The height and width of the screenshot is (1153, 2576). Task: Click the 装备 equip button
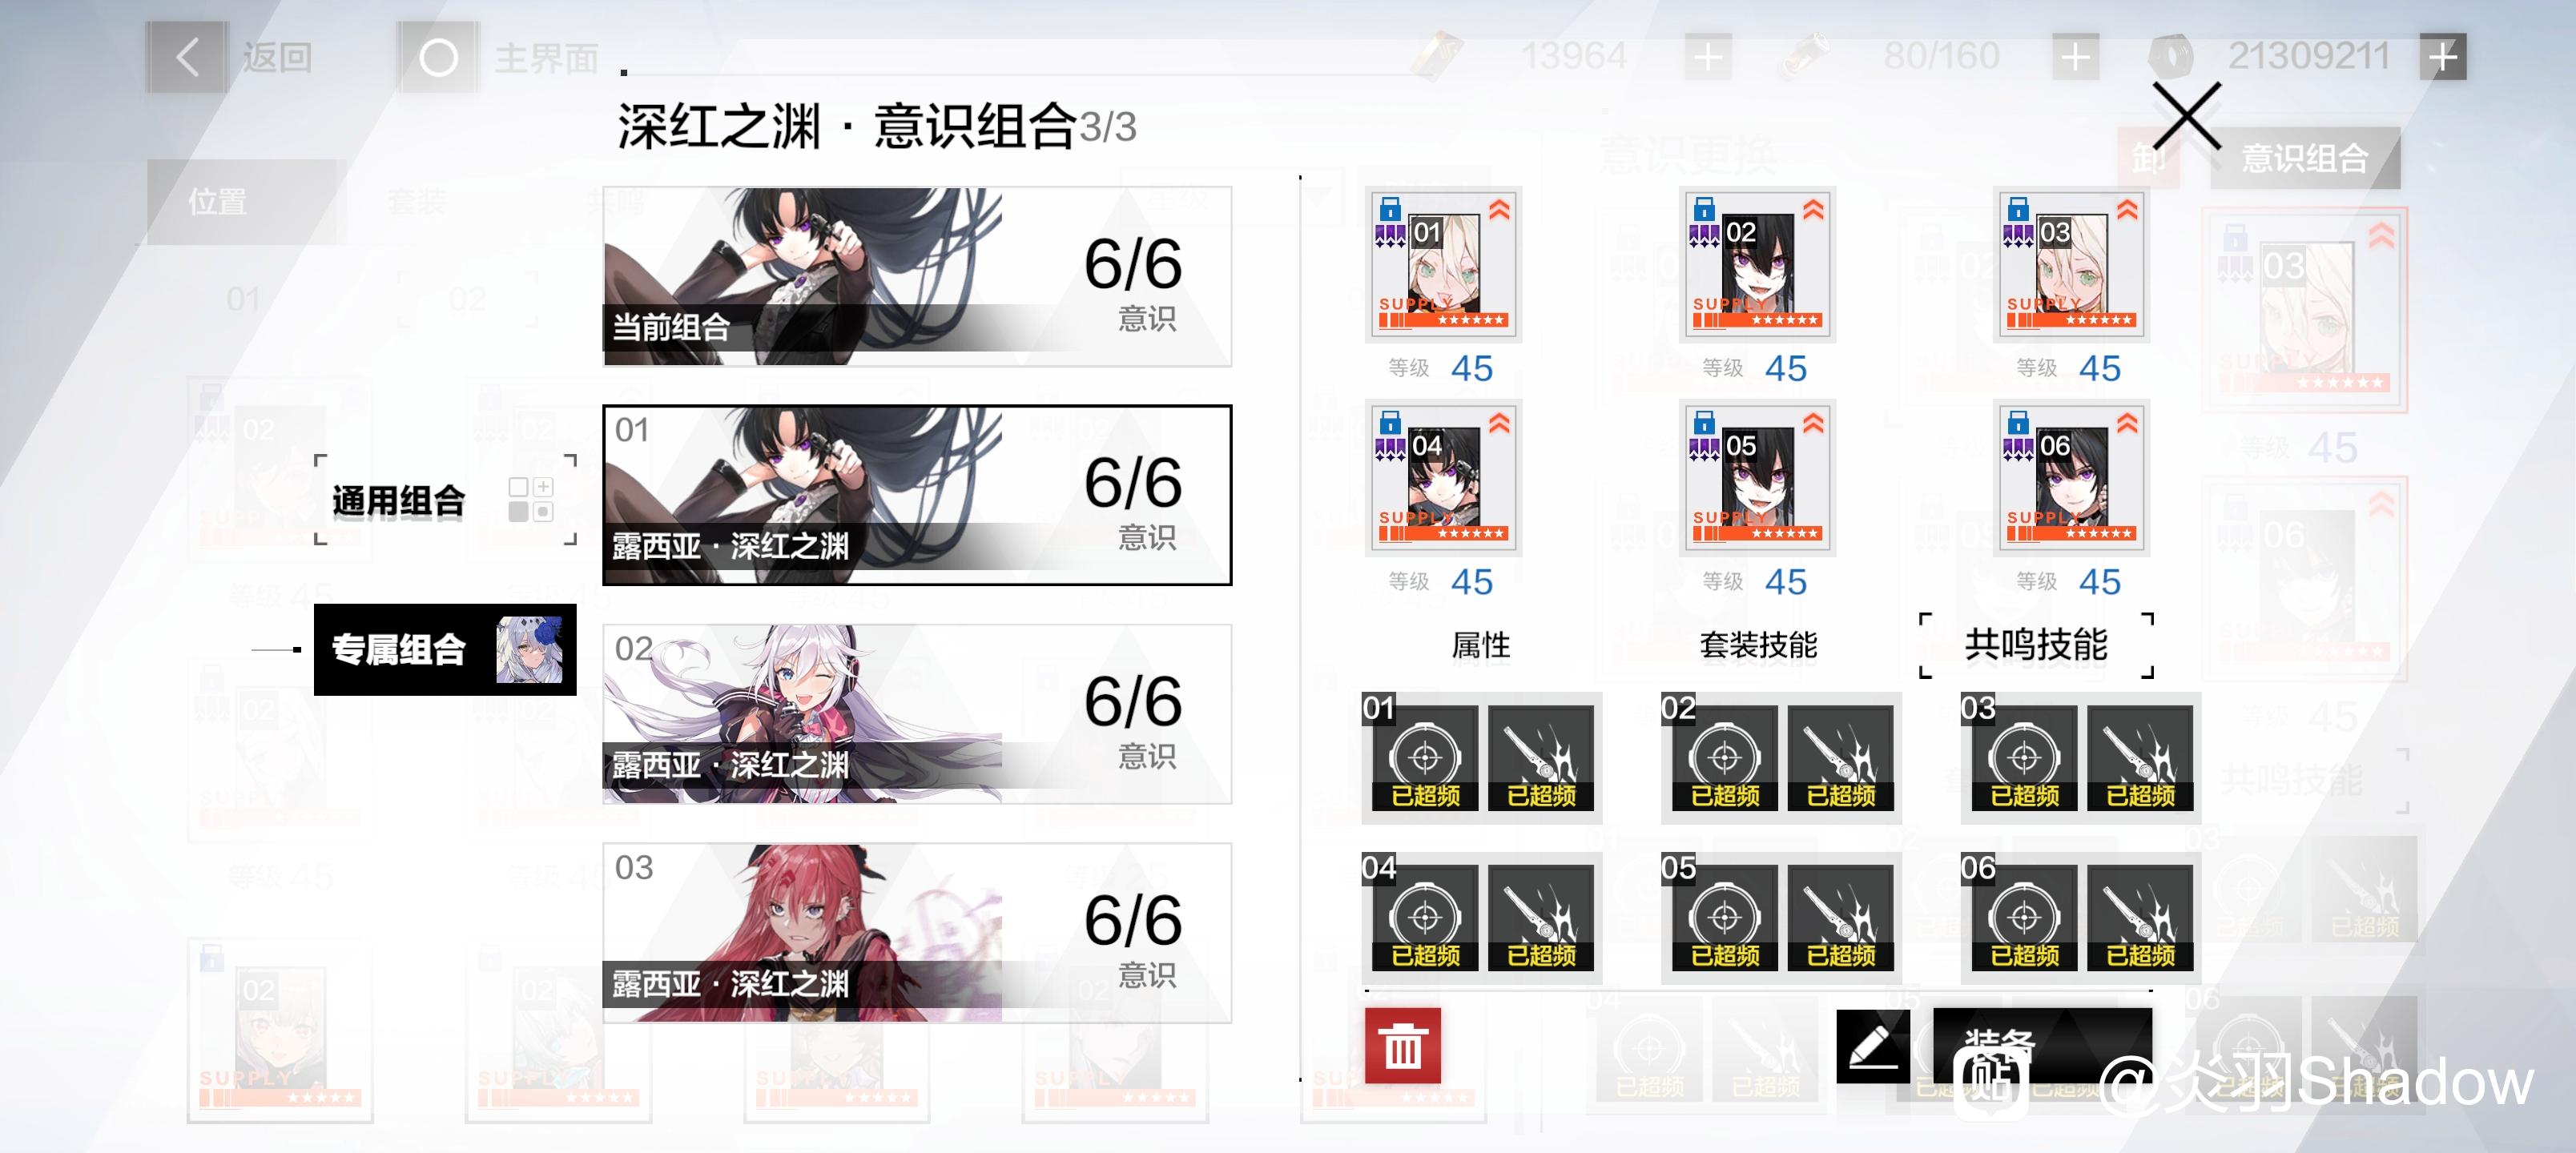coord(2042,1046)
